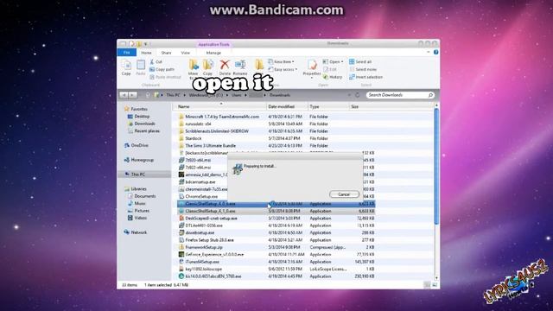
Task: Open the File tab
Action: pos(127,53)
